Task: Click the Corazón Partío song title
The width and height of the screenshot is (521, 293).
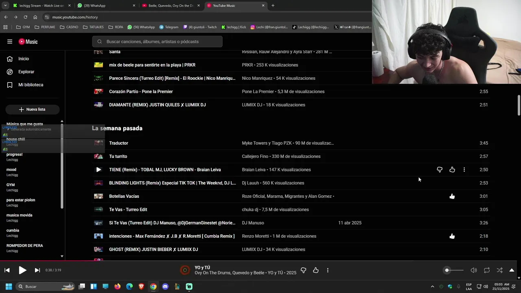Action: [141, 92]
